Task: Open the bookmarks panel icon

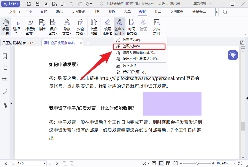Action: (5, 56)
